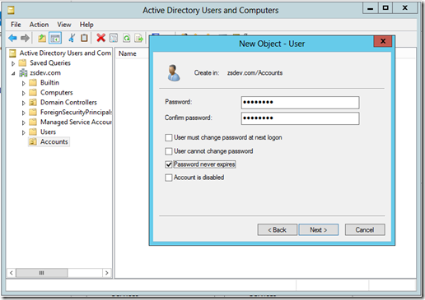Expand the Users container arrow
The width and height of the screenshot is (425, 300).
24,132
